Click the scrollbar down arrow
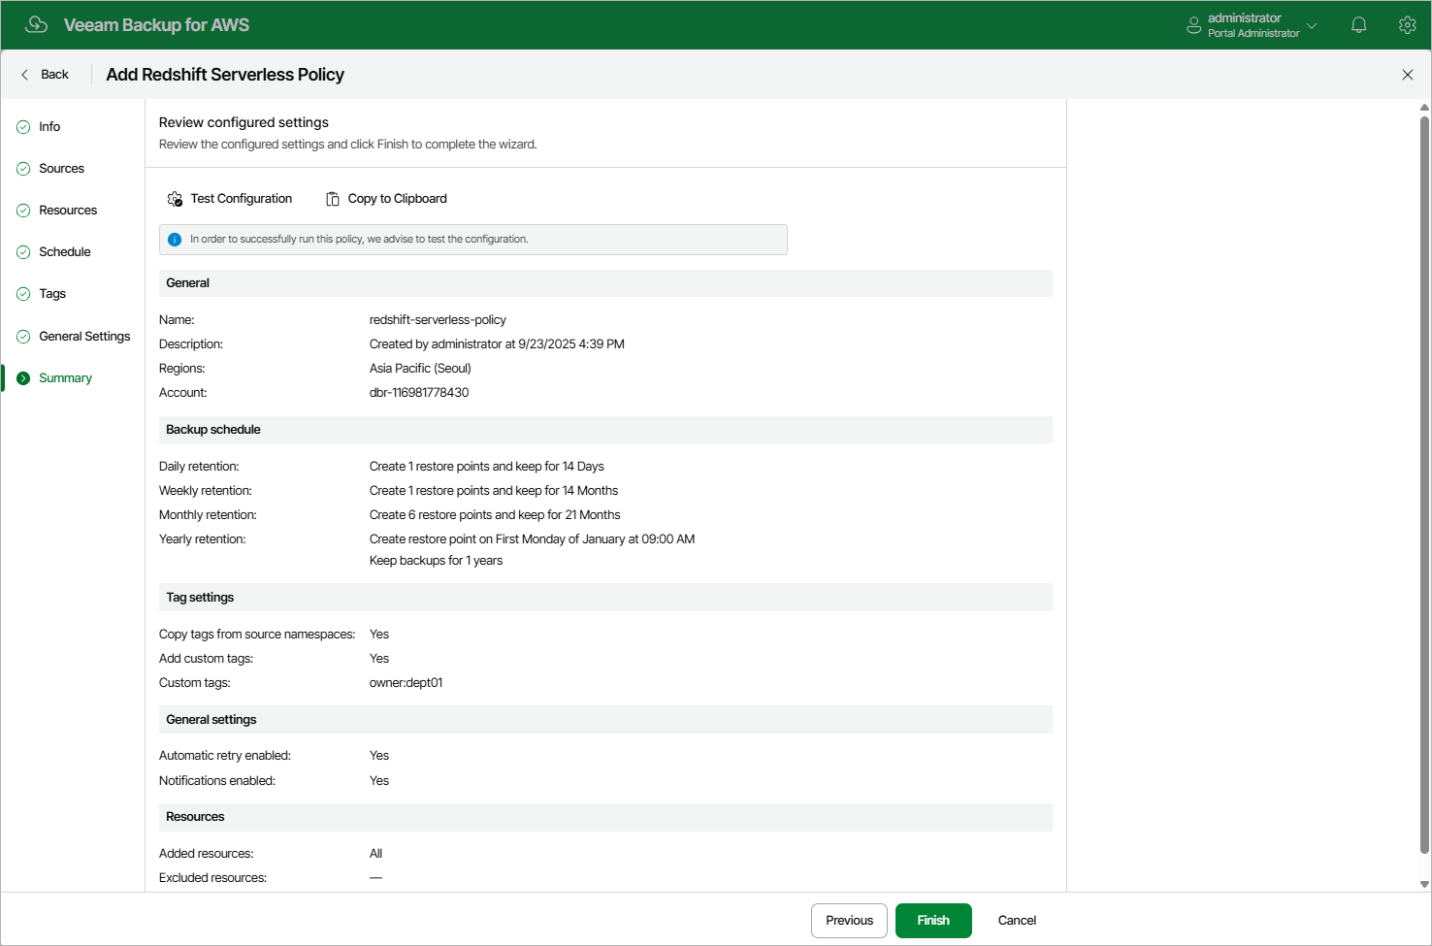 tap(1424, 884)
